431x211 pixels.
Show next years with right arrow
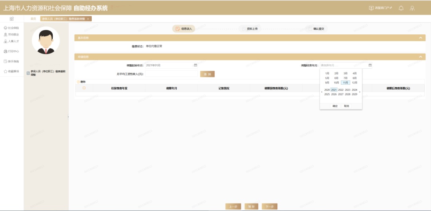click(360, 92)
